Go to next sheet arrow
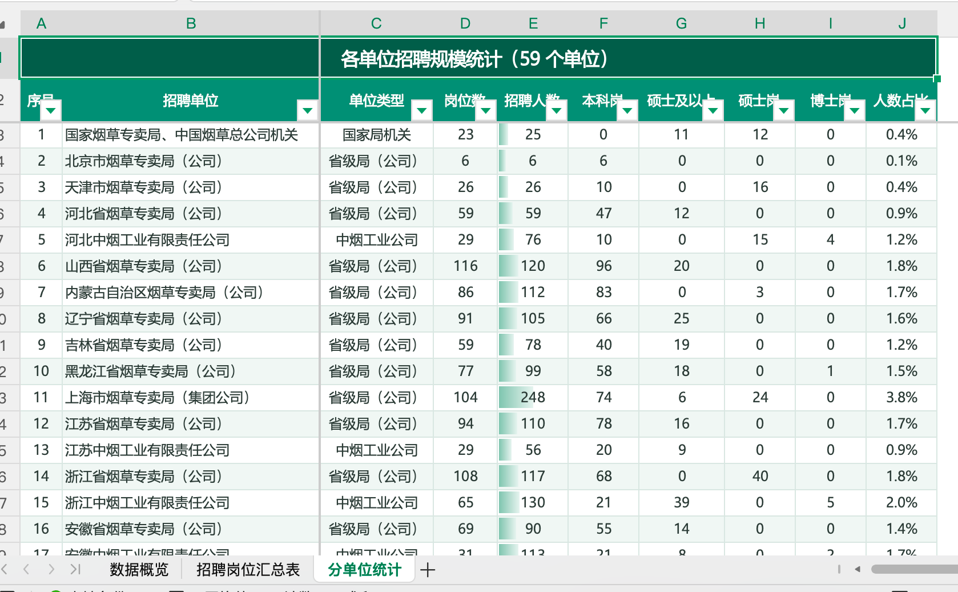 (51, 569)
